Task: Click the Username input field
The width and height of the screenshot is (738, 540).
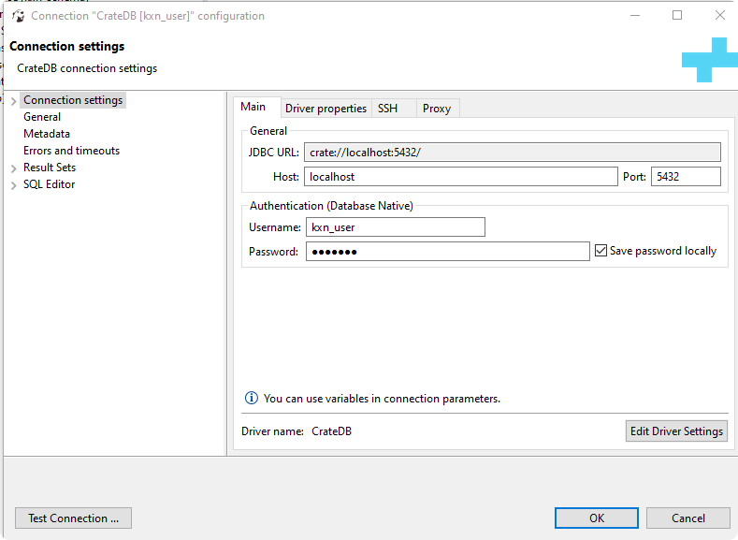Action: coord(396,226)
